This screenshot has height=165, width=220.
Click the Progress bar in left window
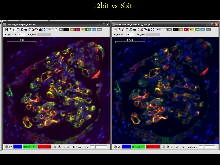[x=44, y=34]
